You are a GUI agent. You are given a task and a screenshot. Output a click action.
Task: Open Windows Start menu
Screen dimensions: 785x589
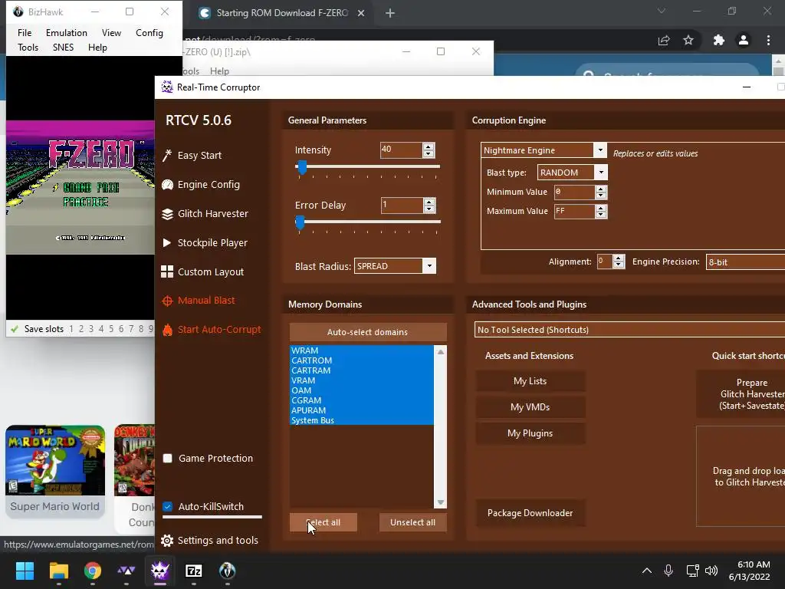pyautogui.click(x=25, y=571)
